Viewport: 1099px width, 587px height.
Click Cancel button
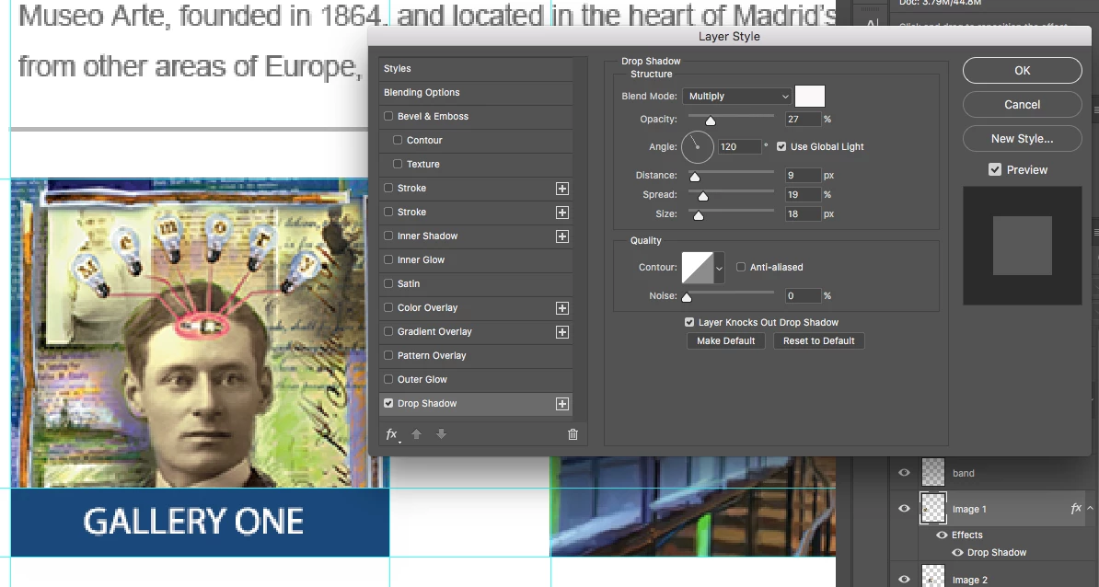[x=1022, y=104]
